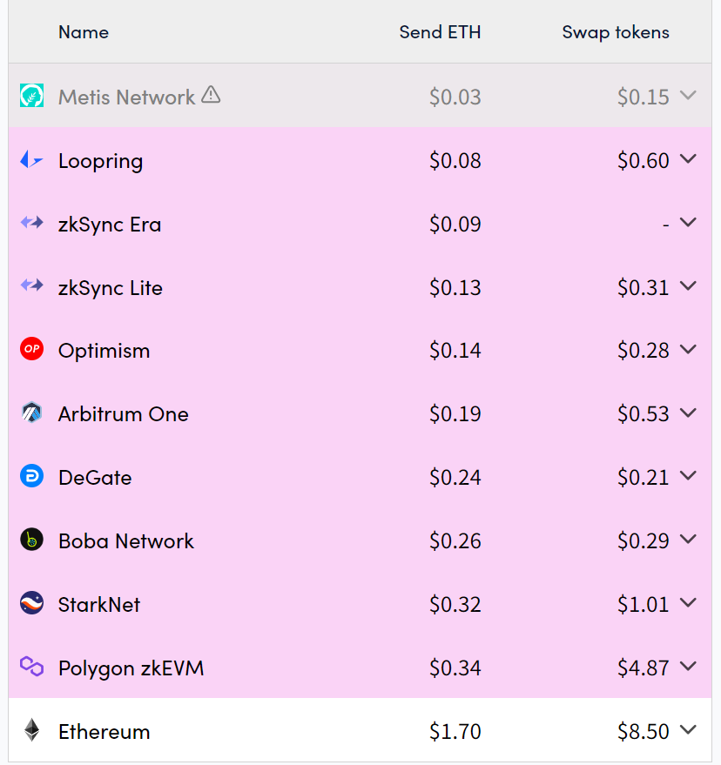The width and height of the screenshot is (721, 765).
Task: Expand the Loopring row details
Action: click(688, 159)
